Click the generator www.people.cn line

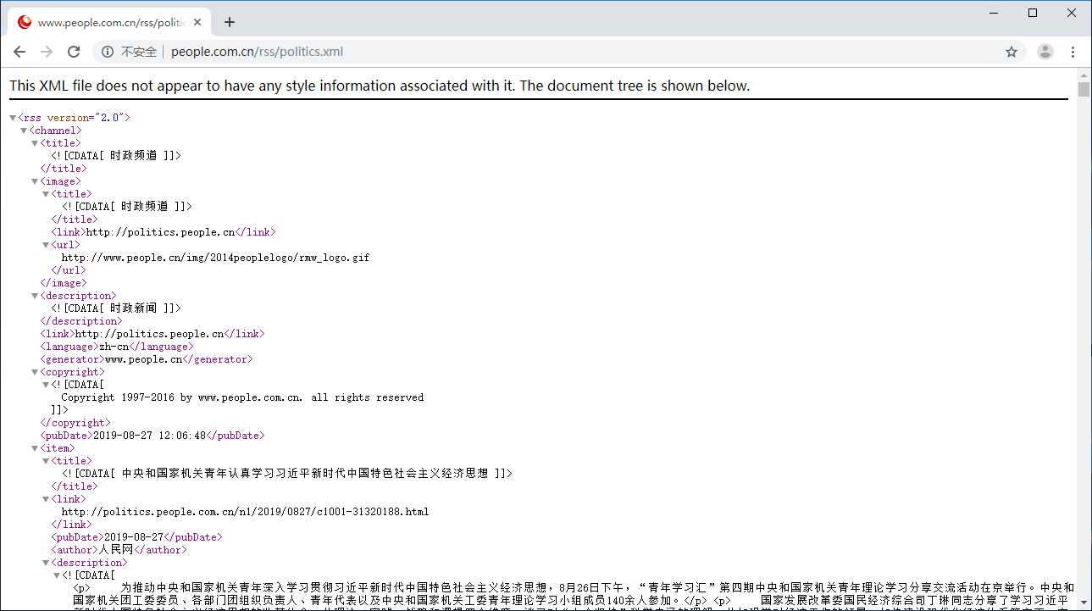(x=147, y=359)
